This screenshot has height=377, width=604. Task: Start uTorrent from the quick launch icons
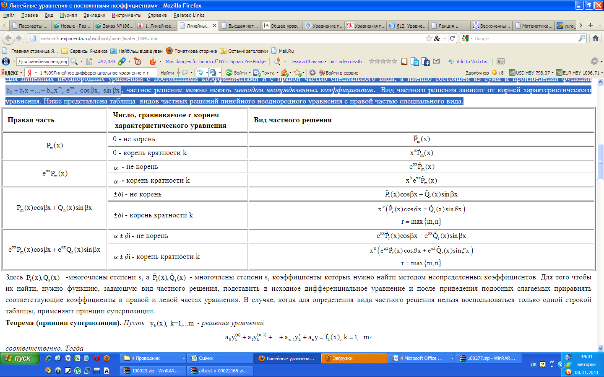click(78, 371)
